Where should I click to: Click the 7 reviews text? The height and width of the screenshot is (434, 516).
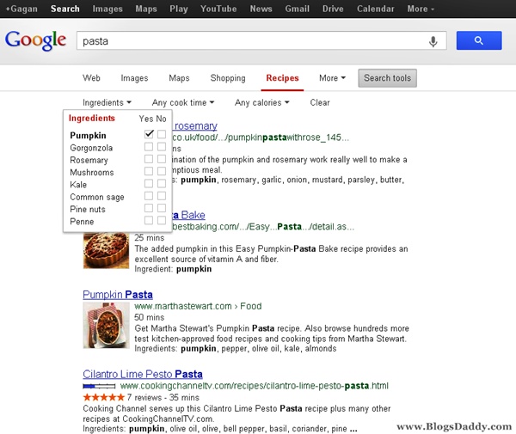[144, 398]
